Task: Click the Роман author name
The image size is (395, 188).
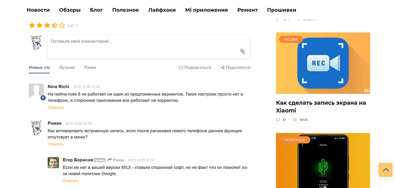Action: [x=55, y=123]
